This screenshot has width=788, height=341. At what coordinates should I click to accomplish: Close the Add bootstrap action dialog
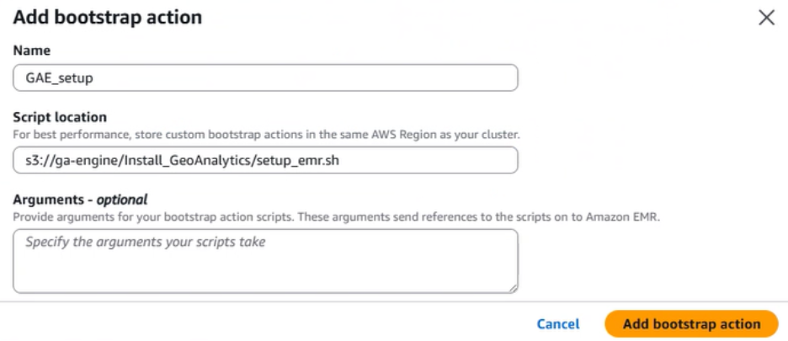pos(766,18)
